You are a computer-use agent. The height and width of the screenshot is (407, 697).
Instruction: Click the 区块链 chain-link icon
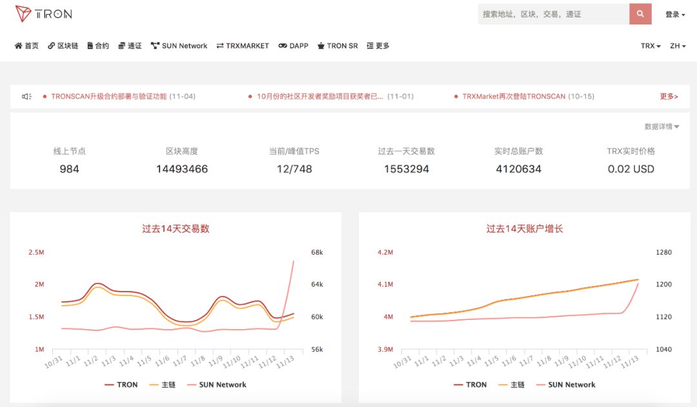[51, 45]
